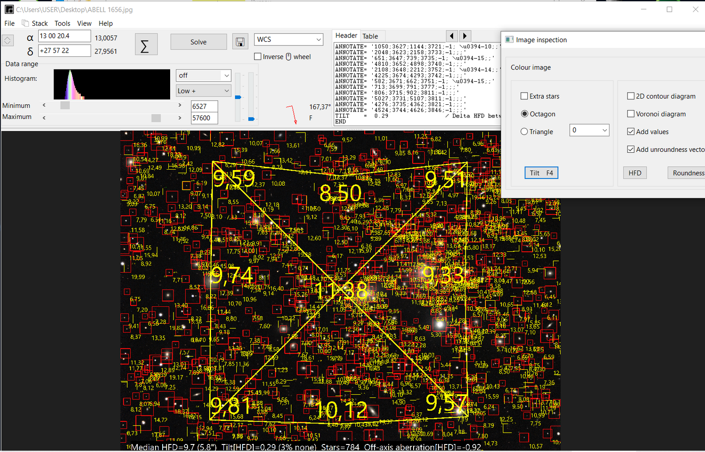Click the sigma stack button

[145, 45]
